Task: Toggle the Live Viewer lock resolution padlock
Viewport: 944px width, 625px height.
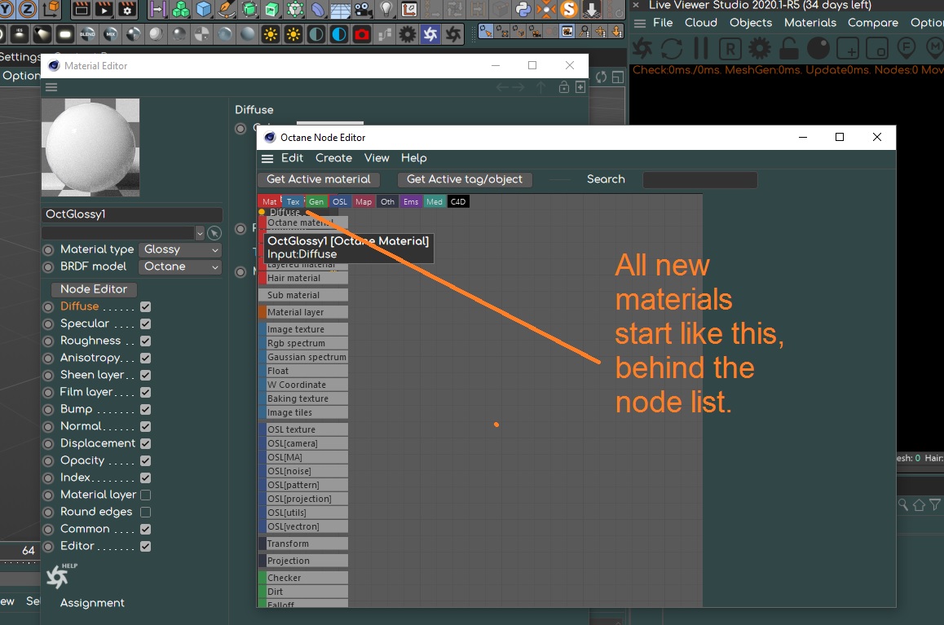Action: 788,48
